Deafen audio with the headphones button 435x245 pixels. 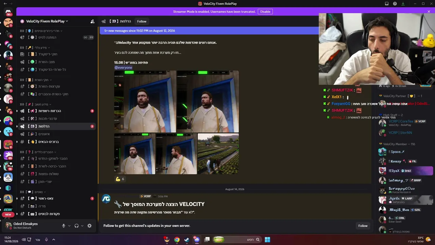[x=76, y=226]
